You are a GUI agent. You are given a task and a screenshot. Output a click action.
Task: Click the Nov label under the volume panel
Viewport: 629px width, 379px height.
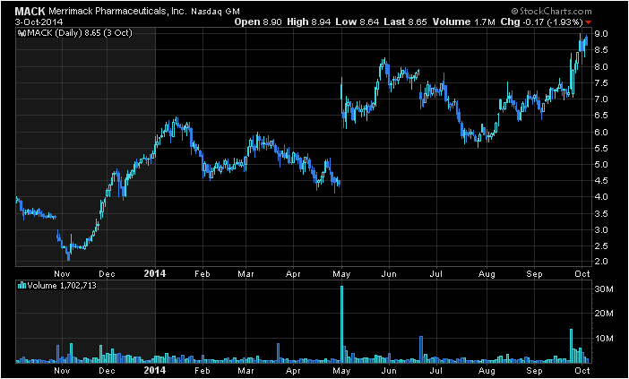62,371
